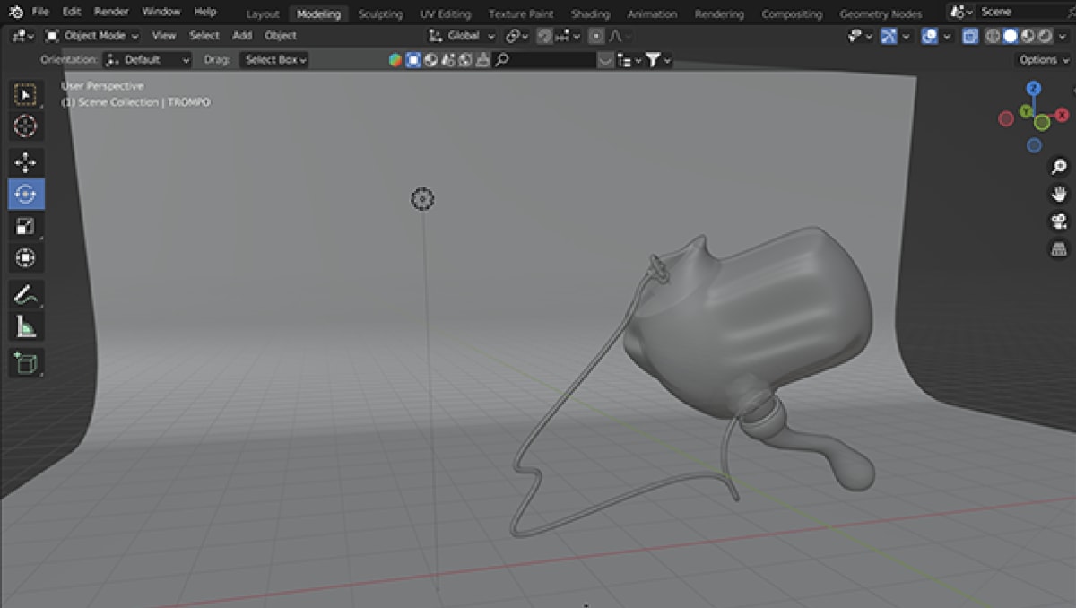Open the Orientation Default dropdown

click(x=148, y=60)
